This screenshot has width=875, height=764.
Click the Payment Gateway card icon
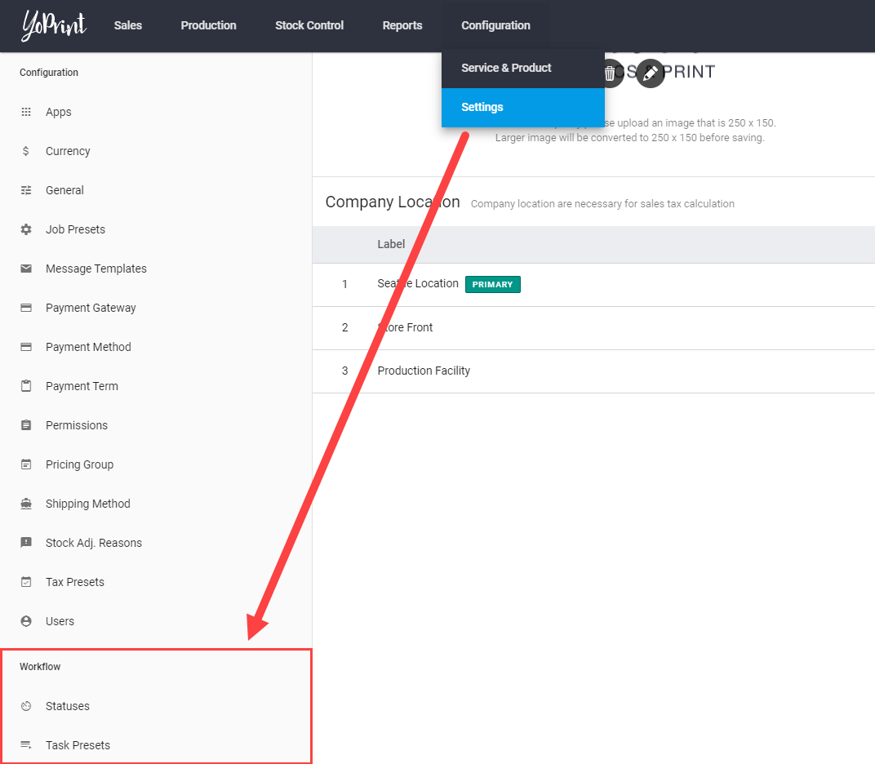(25, 308)
